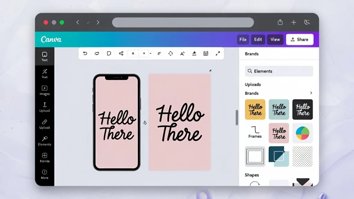The width and height of the screenshot is (354, 199).
Task: Select the rainbow color wheel element
Action: click(x=302, y=133)
